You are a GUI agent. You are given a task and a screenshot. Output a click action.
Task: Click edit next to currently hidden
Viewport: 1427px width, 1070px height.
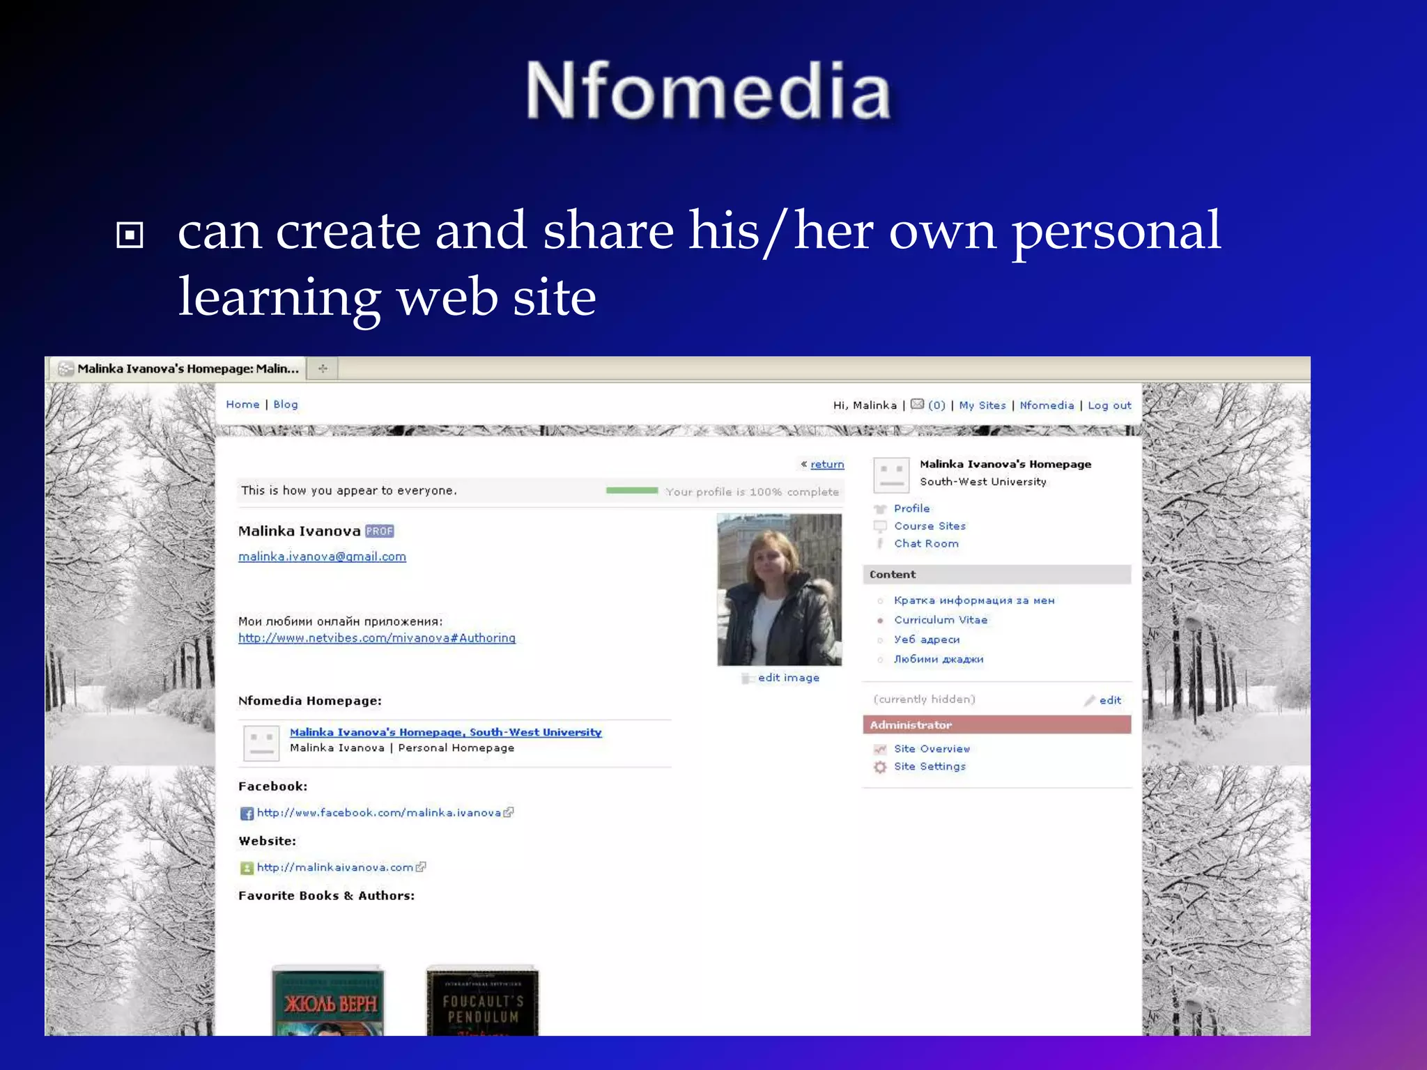(x=1110, y=700)
